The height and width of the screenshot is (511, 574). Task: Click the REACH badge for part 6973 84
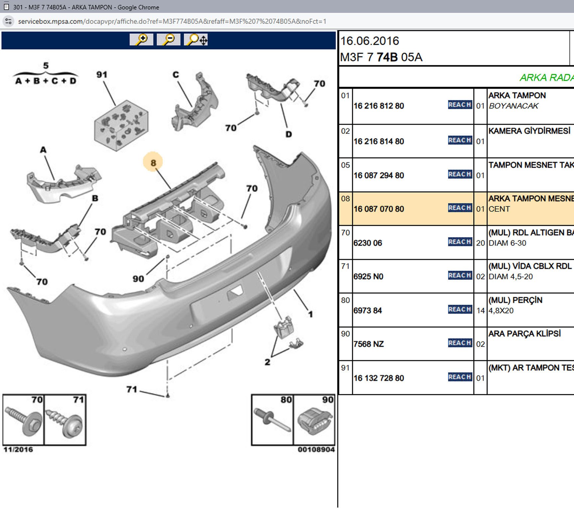pos(460,309)
